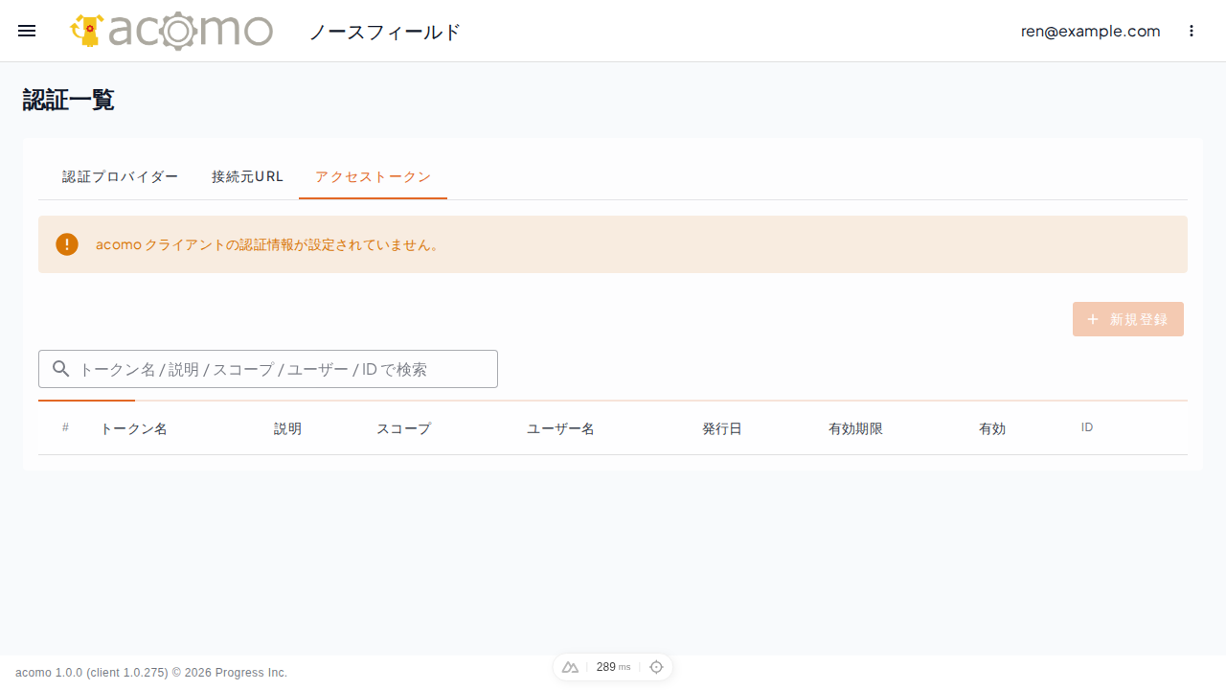The image size is (1226, 690).
Task: Click the 説明 column header
Action: [287, 428]
